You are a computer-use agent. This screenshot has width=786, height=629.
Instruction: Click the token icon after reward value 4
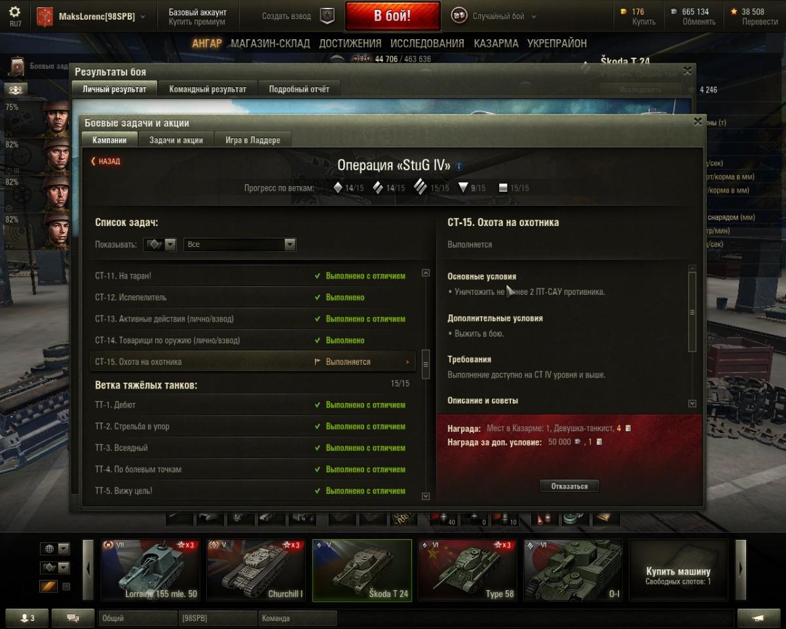click(x=628, y=429)
